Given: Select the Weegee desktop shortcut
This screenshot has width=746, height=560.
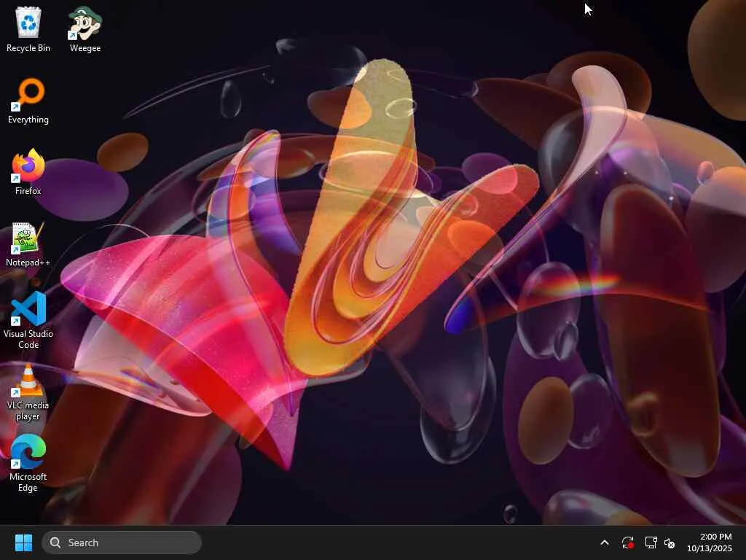Looking at the screenshot, I should tap(85, 29).
